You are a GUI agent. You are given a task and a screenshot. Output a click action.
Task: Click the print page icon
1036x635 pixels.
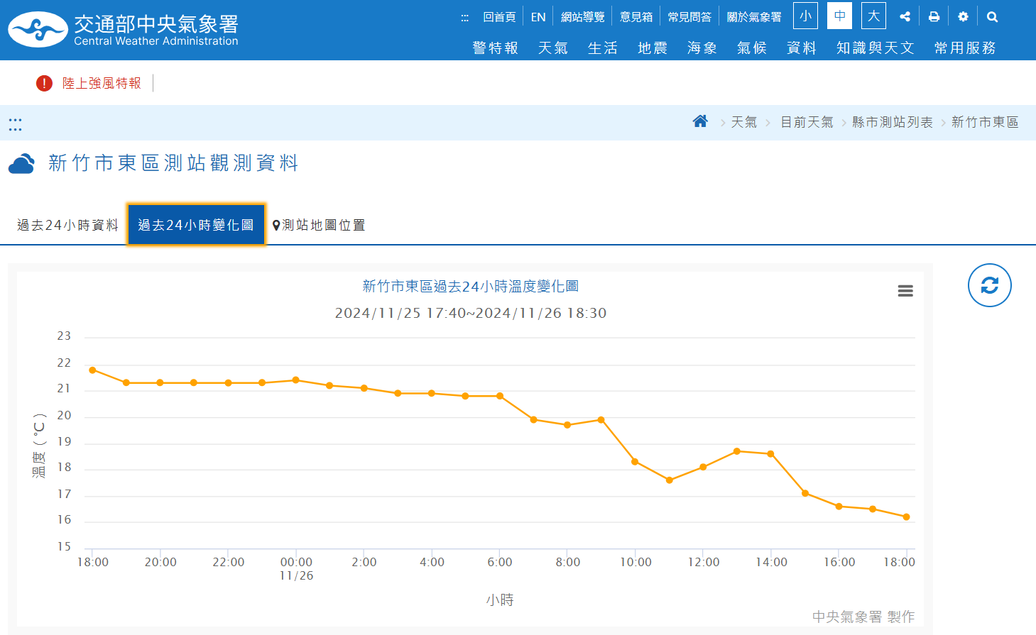click(x=934, y=16)
